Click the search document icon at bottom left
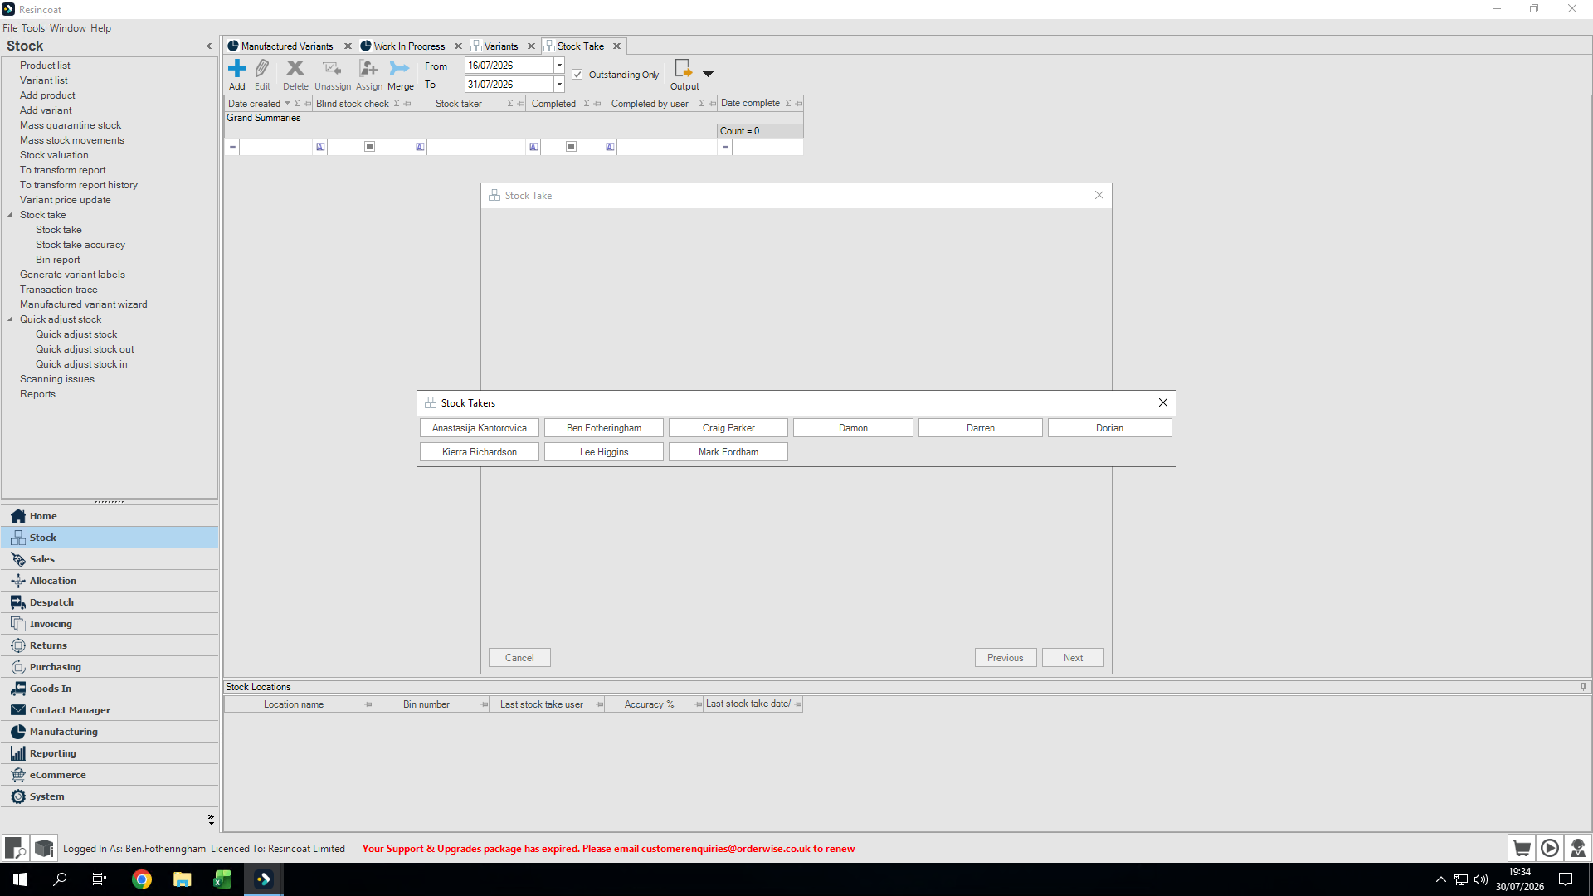 (x=16, y=848)
